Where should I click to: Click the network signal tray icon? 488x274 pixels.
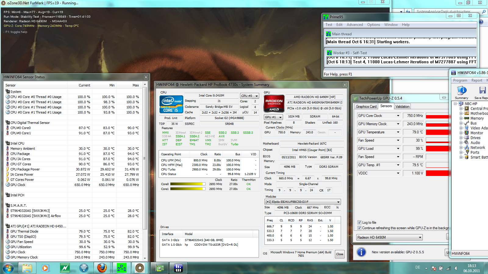448,268
